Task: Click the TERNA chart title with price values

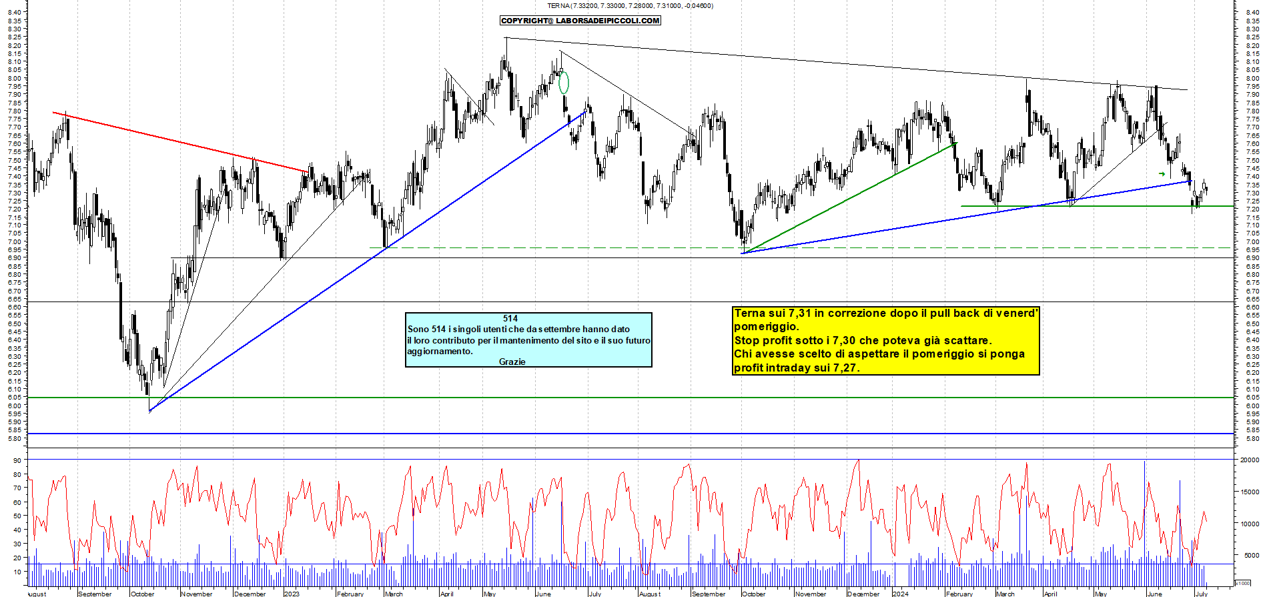Action: point(630,6)
